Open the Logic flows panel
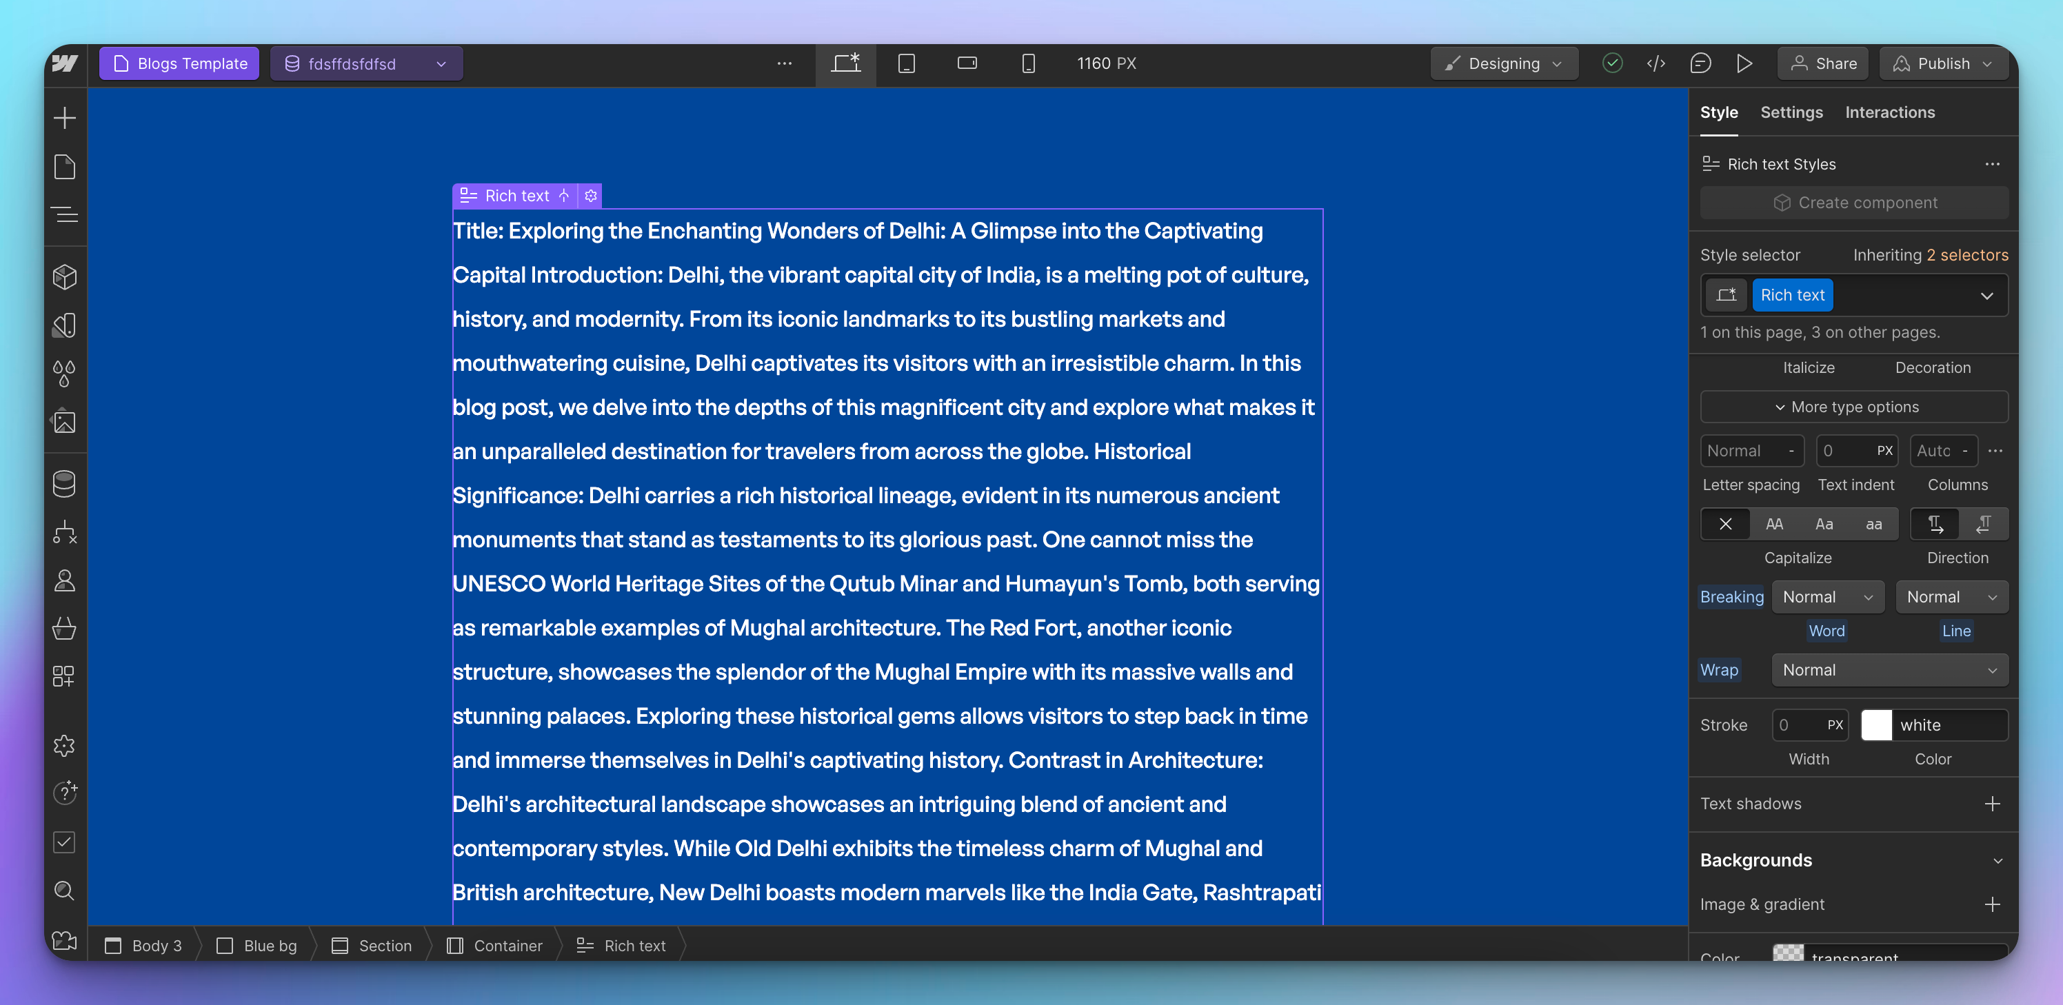Viewport: 2063px width, 1005px height. pyautogui.click(x=65, y=531)
